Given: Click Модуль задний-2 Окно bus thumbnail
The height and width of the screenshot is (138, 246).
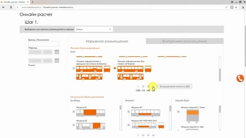Looking at the screenshot, I should (193, 116).
